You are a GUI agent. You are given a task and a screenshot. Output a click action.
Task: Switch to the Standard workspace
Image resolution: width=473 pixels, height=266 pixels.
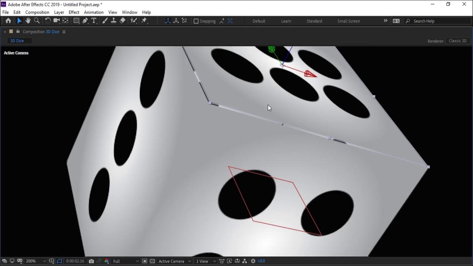(x=314, y=21)
